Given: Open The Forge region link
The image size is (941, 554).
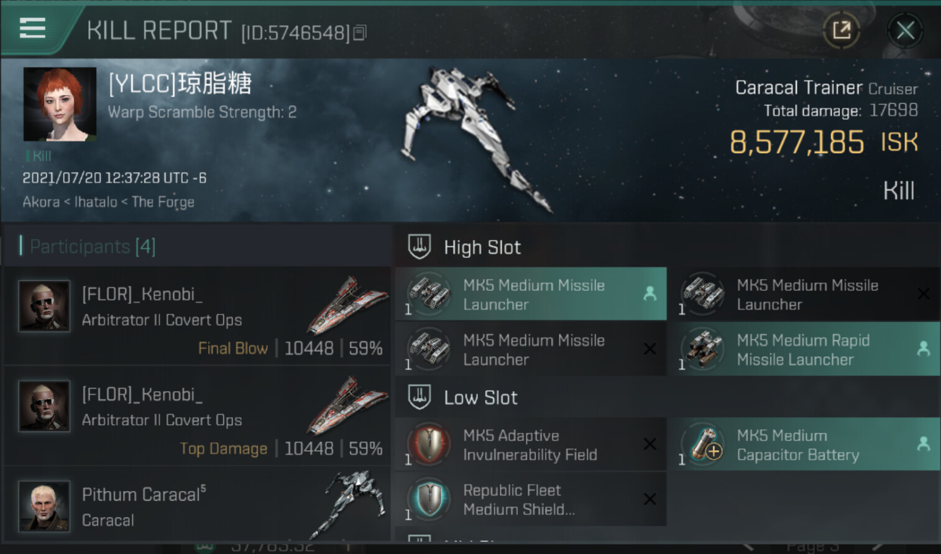Looking at the screenshot, I should click(163, 202).
